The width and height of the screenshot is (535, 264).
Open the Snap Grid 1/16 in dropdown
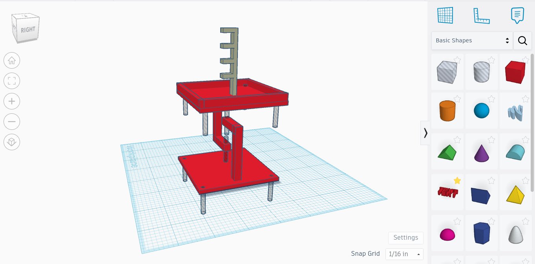404,254
